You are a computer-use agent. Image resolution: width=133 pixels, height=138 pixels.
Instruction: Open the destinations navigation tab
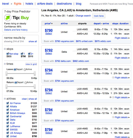(x=64, y=4)
